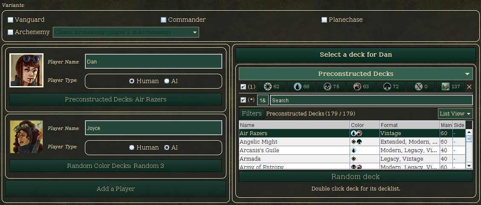Enable the Commander variant checkbox
Screen dimensions: 481x205
pos(163,20)
